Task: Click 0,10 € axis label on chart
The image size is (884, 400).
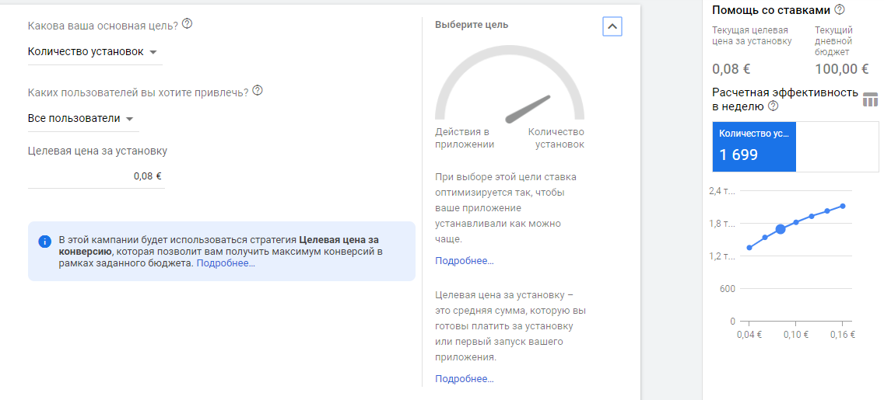Action: pos(796,334)
